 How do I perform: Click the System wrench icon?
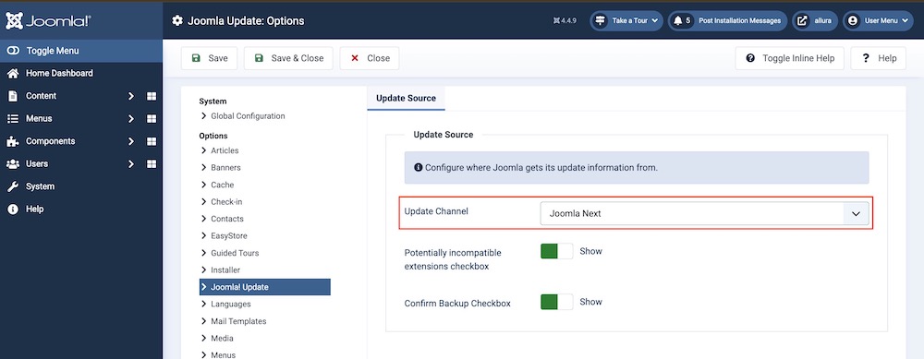click(x=12, y=186)
